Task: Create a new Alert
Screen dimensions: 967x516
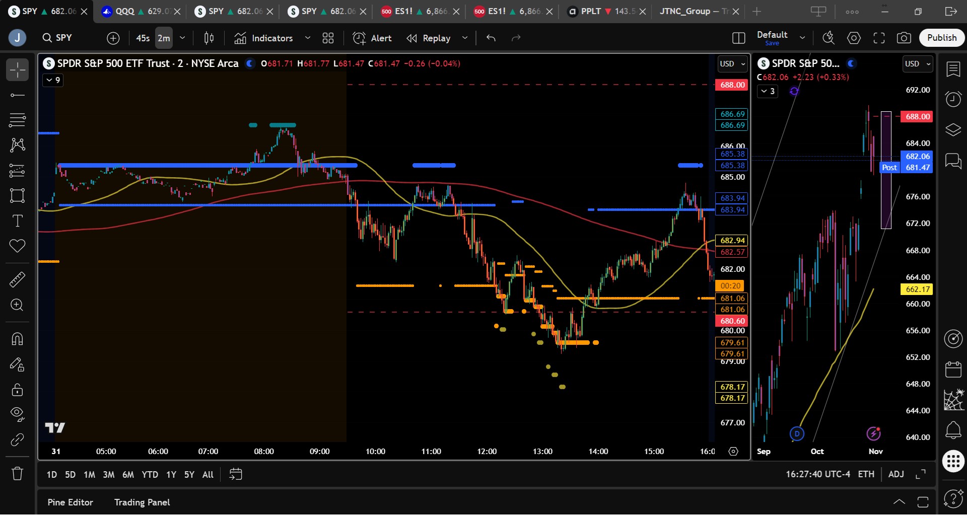Action: click(x=373, y=38)
